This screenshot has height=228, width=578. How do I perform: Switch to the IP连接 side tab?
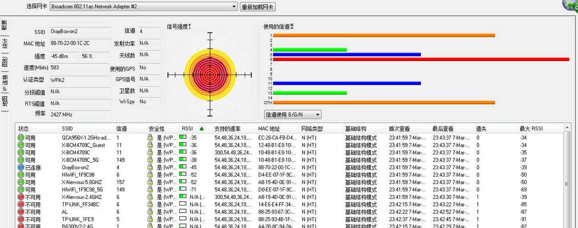(5, 82)
